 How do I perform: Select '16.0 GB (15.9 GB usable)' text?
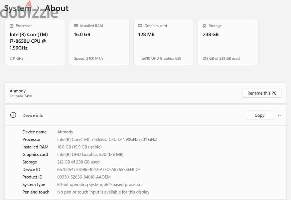point(79,147)
